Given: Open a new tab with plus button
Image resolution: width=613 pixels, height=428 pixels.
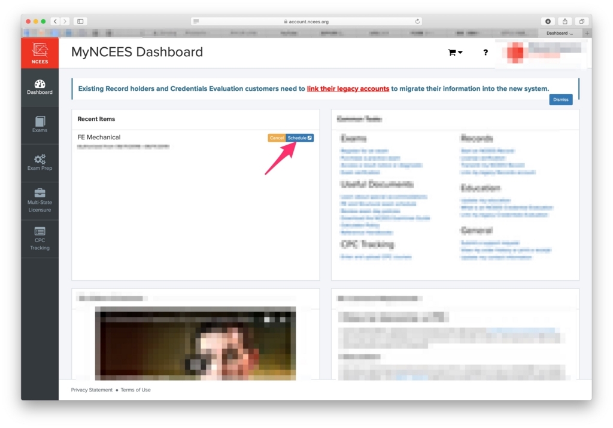Looking at the screenshot, I should click(x=587, y=33).
